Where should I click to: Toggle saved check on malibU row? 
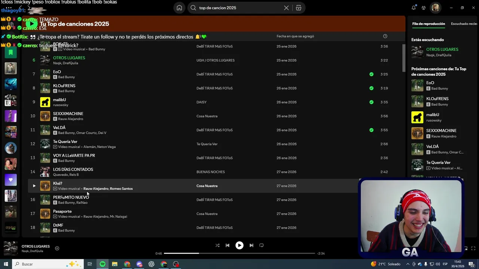tap(371, 102)
